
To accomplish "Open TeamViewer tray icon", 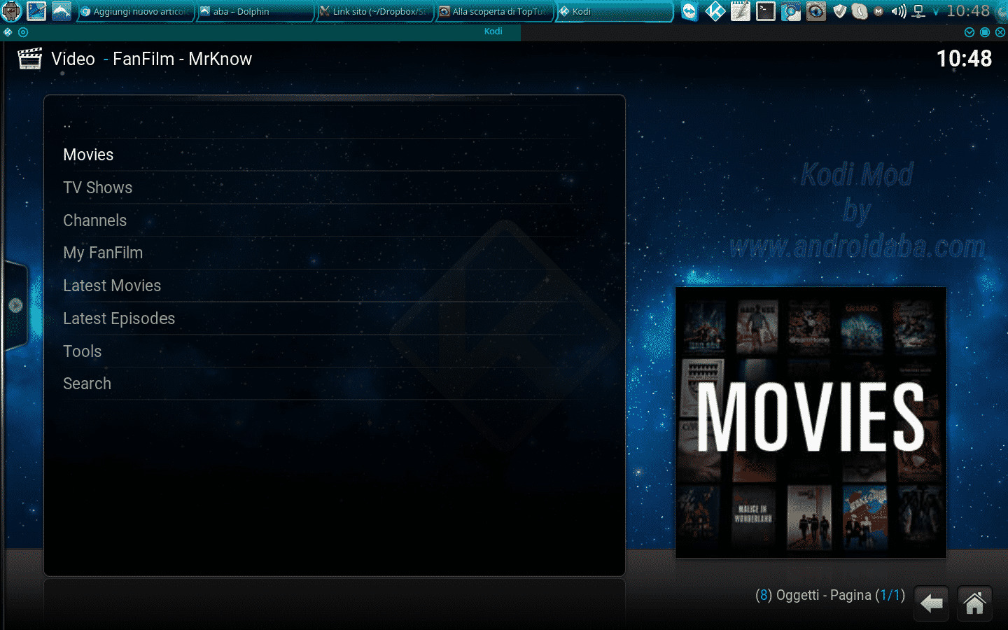I will [689, 11].
